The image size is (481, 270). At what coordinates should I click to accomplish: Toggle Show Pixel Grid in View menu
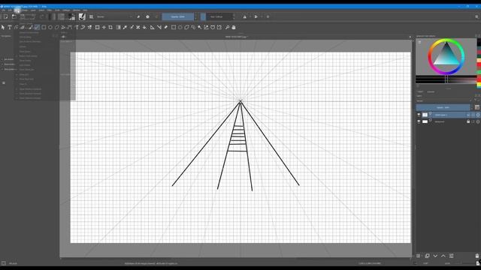tap(26, 79)
